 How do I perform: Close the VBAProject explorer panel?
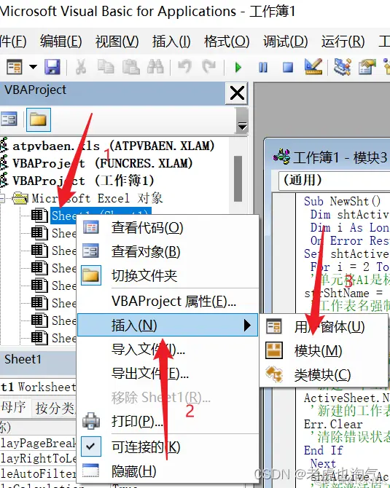pos(237,93)
